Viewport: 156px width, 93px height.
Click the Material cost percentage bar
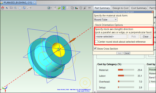126,70
